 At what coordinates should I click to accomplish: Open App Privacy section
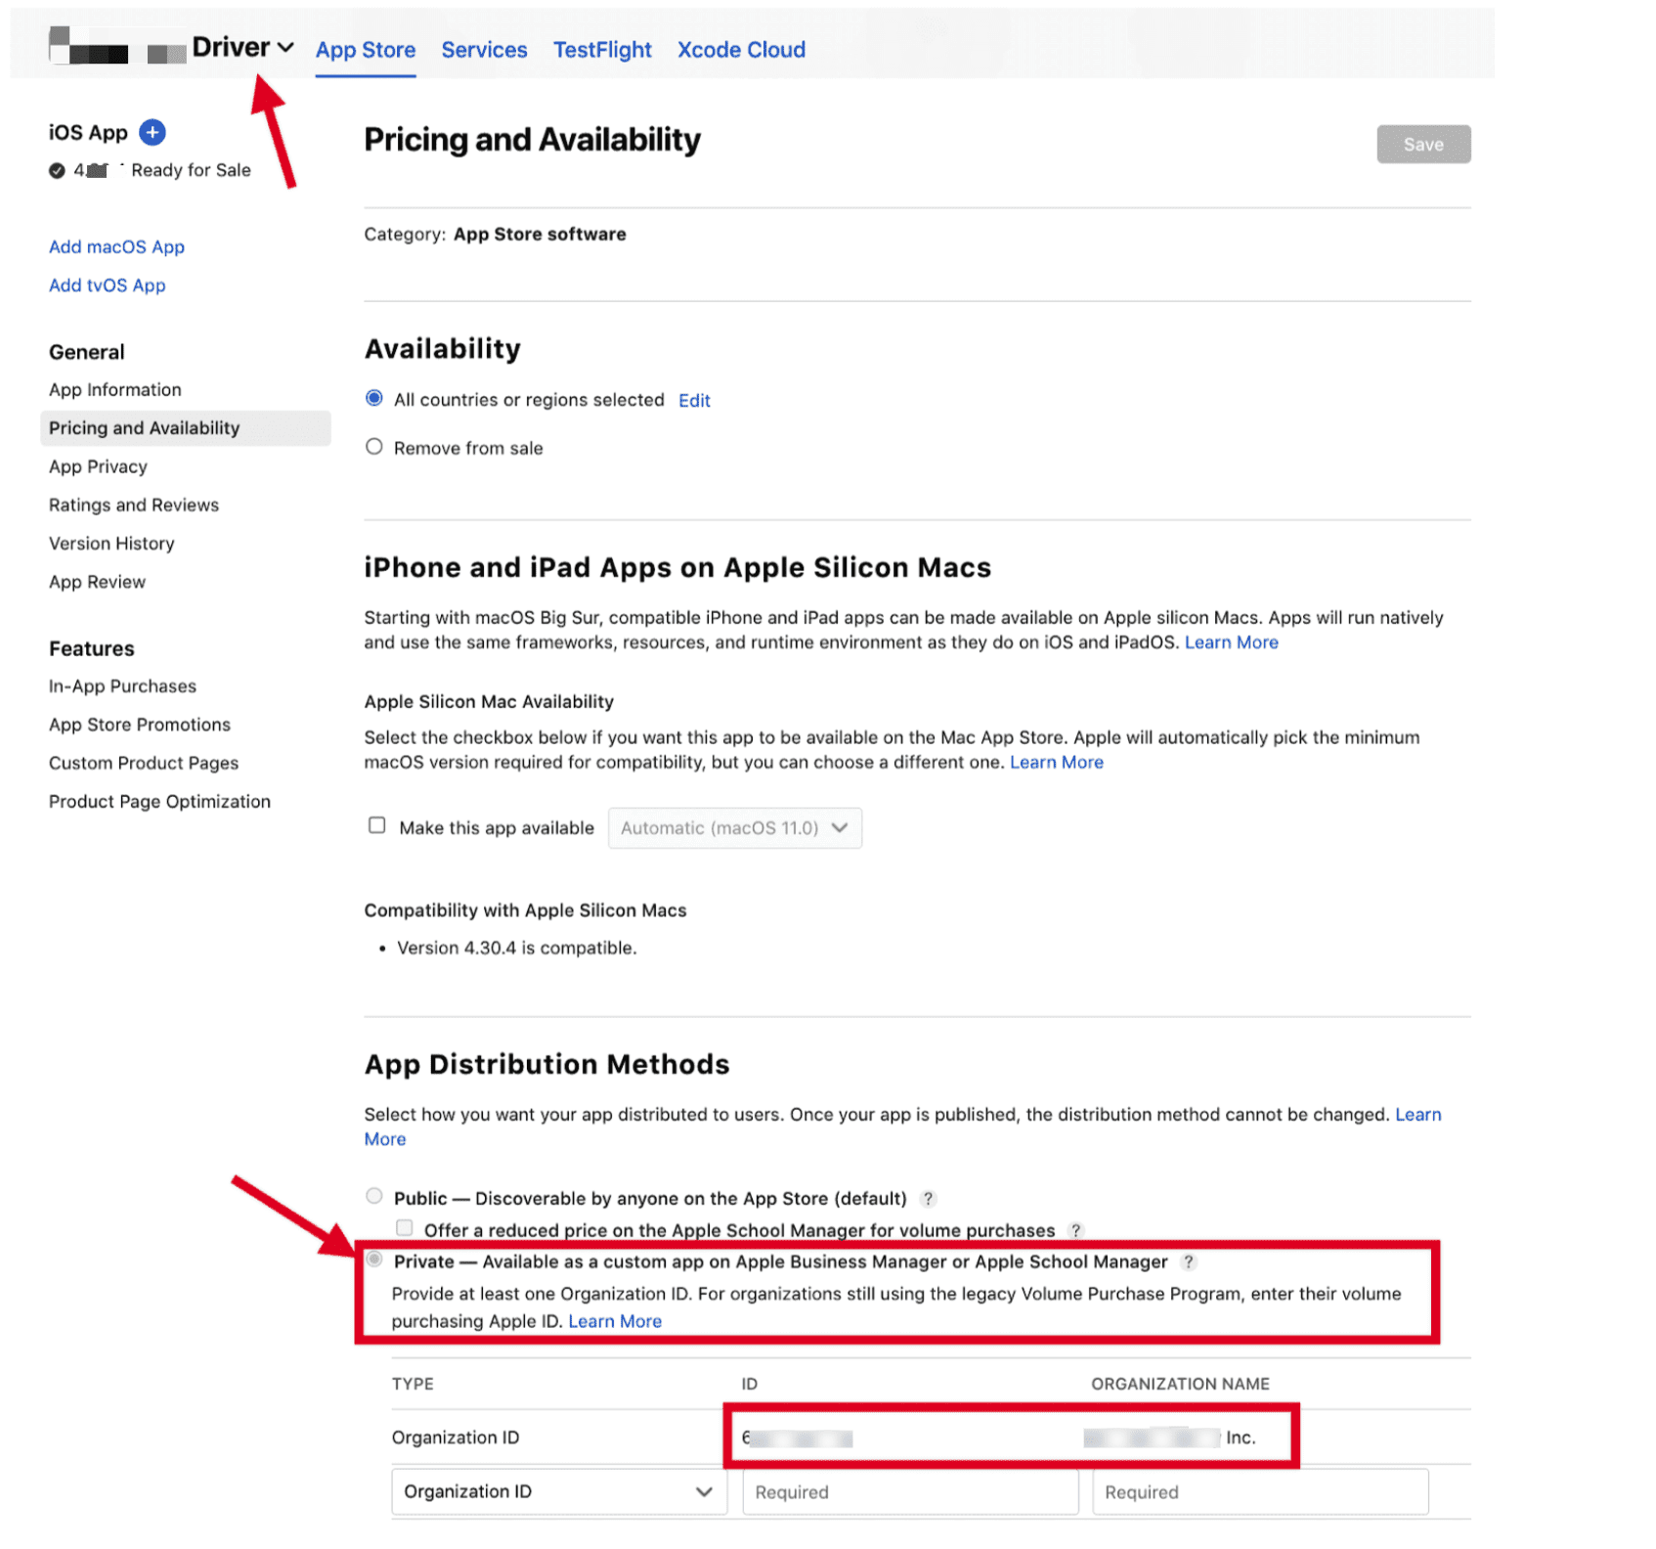(98, 466)
